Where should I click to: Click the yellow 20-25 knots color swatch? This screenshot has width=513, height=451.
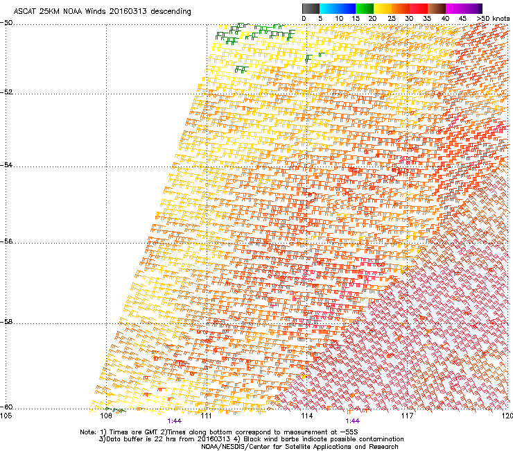383,8
